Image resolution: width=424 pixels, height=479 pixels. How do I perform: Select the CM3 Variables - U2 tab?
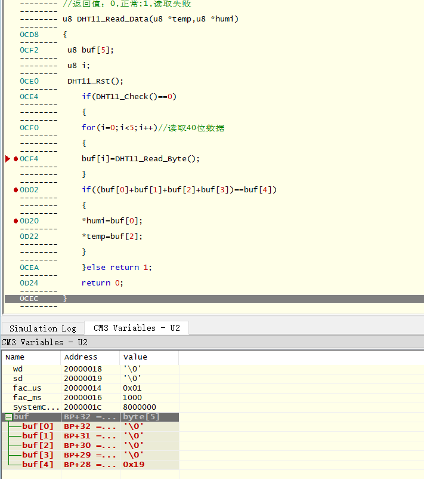pyautogui.click(x=137, y=328)
